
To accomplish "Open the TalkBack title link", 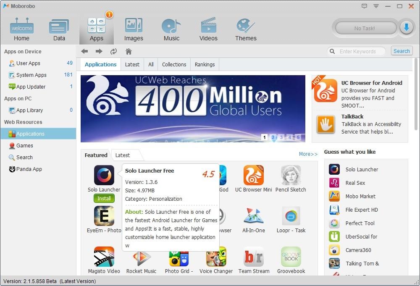I will pyautogui.click(x=352, y=116).
